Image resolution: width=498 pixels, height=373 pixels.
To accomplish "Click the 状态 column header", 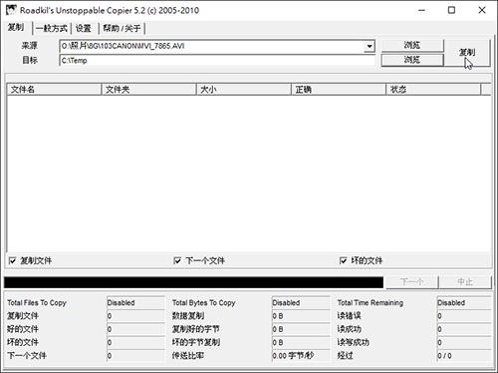I will (433, 90).
